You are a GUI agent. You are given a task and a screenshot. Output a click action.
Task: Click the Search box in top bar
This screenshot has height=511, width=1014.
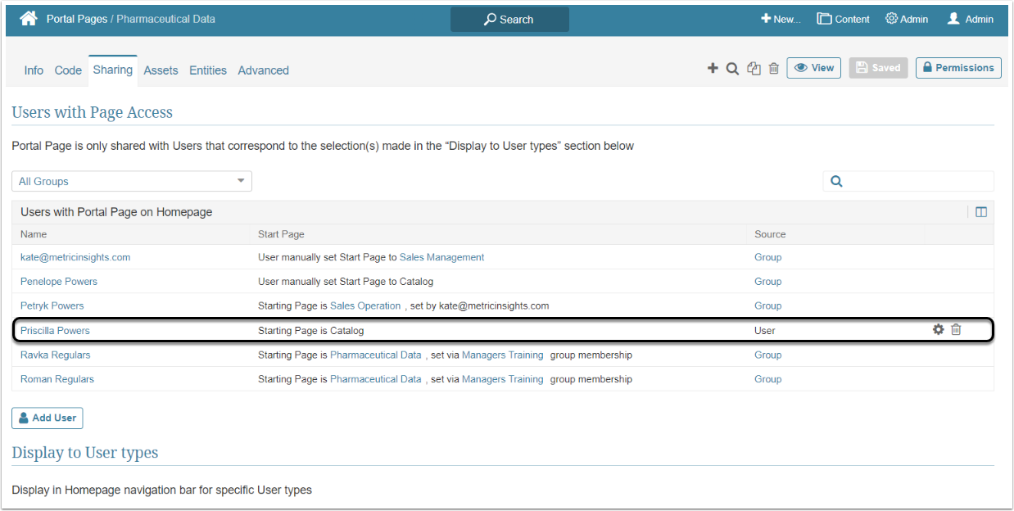(509, 19)
